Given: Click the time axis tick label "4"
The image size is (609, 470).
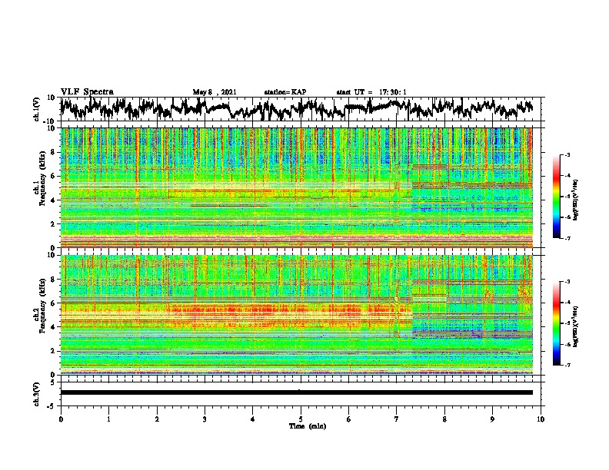Looking at the screenshot, I should [x=252, y=419].
